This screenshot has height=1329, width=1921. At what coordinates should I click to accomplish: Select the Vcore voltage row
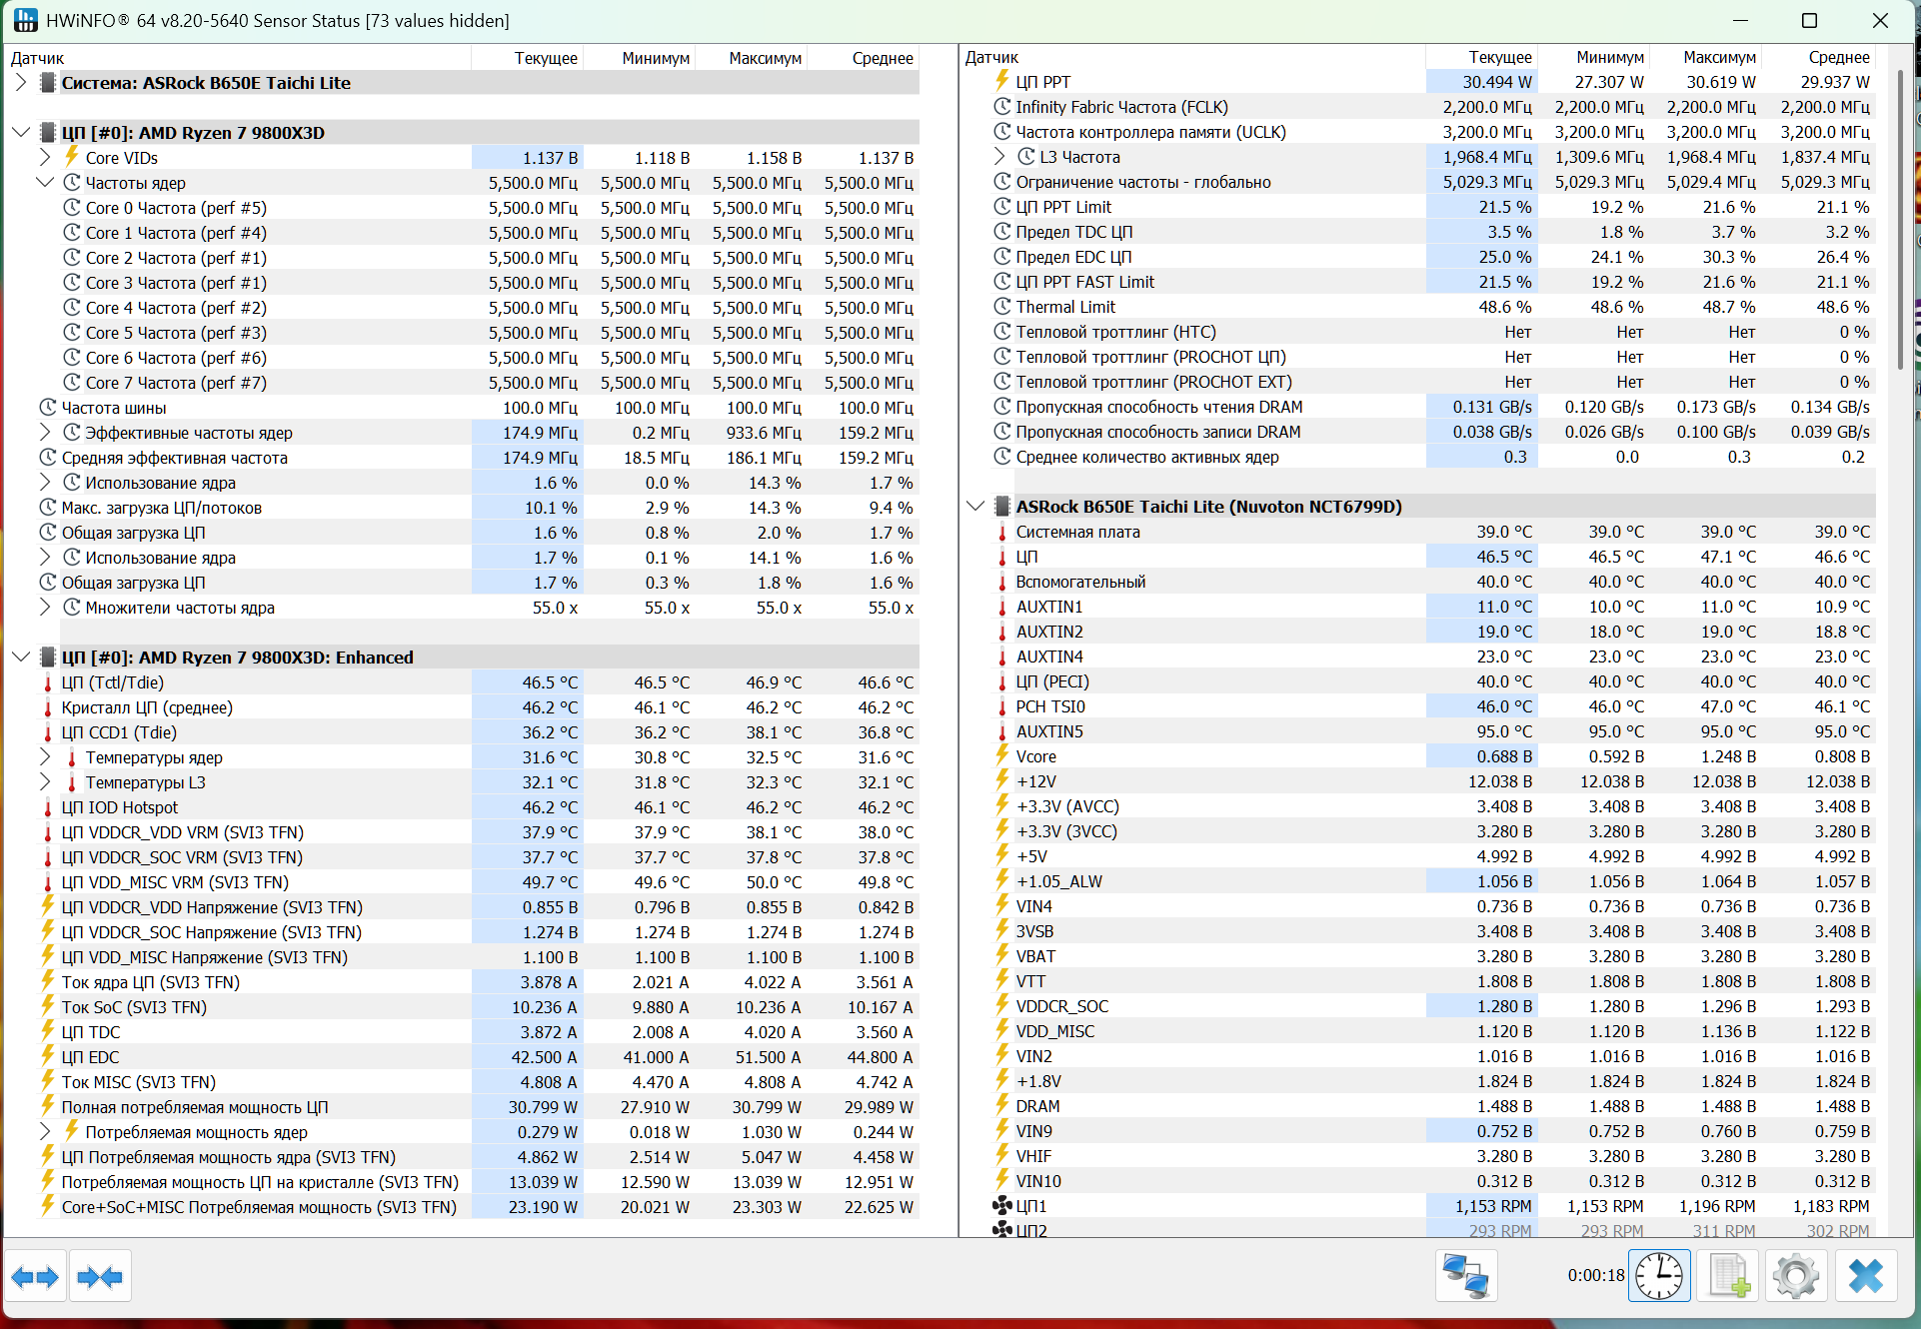pyautogui.click(x=1035, y=756)
